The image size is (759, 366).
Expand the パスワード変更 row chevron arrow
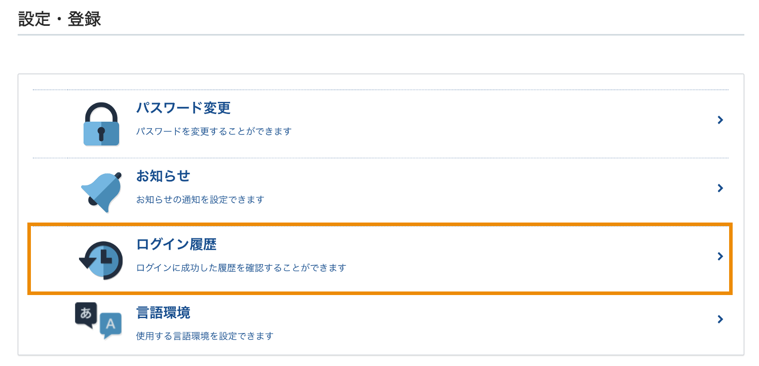(720, 120)
